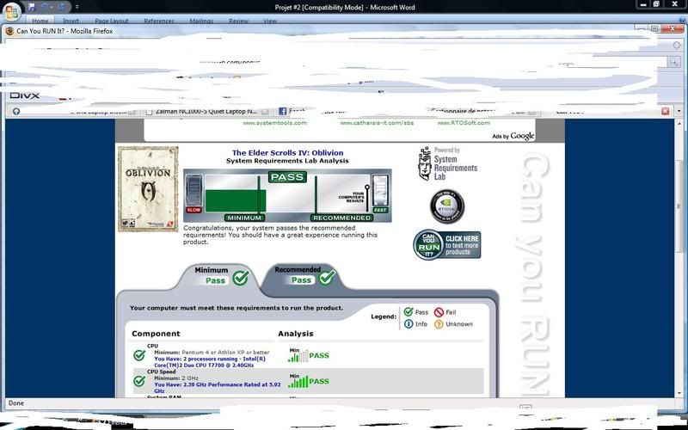Open Word's References ribbon tab
The image size is (688, 430).
click(x=159, y=21)
